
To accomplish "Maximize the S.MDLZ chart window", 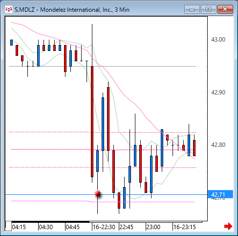I will 208,9.
